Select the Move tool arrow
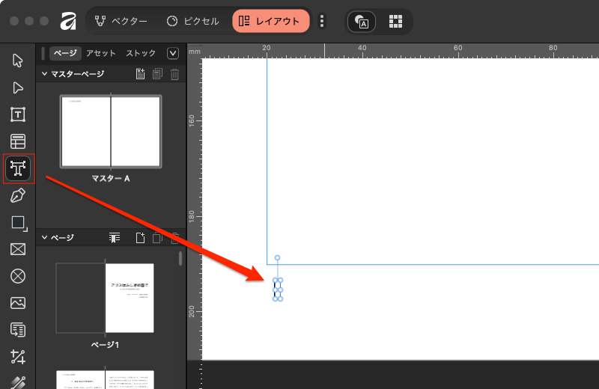The width and height of the screenshot is (599, 389). coord(18,61)
